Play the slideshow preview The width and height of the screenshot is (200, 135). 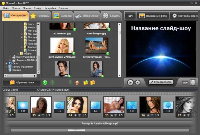click(x=130, y=83)
